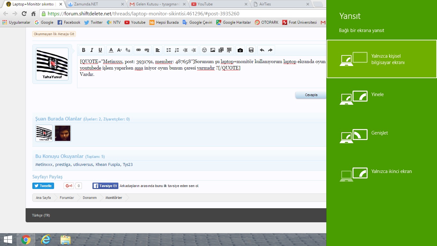The width and height of the screenshot is (437, 246).
Task: Select the Yinele duplicate display option
Action: point(382,97)
